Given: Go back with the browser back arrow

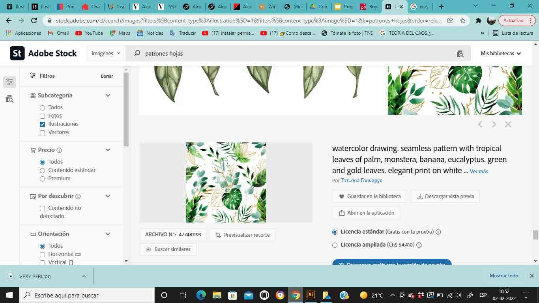Looking at the screenshot, I should coord(9,21).
